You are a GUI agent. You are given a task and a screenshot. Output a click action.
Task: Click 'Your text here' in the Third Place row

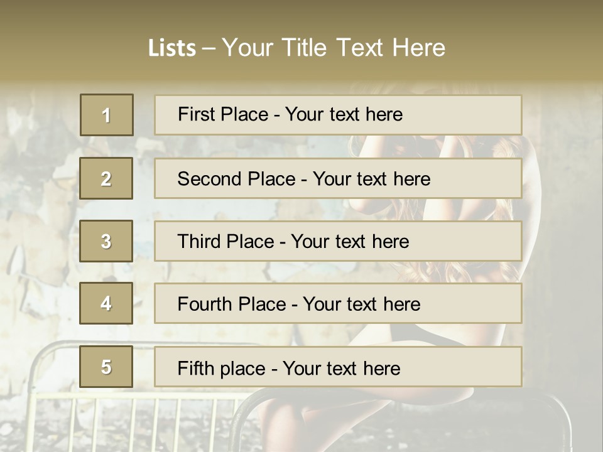(x=350, y=242)
